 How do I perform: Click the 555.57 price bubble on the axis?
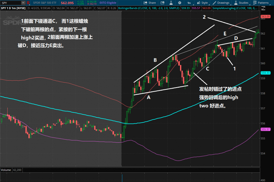click(266, 129)
